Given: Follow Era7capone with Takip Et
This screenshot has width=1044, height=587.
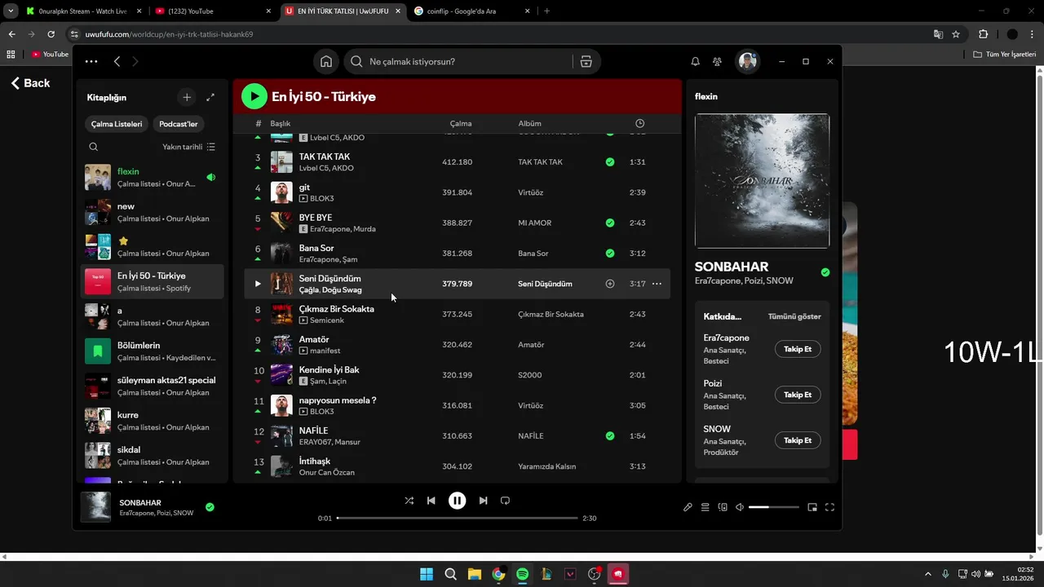Looking at the screenshot, I should (798, 349).
